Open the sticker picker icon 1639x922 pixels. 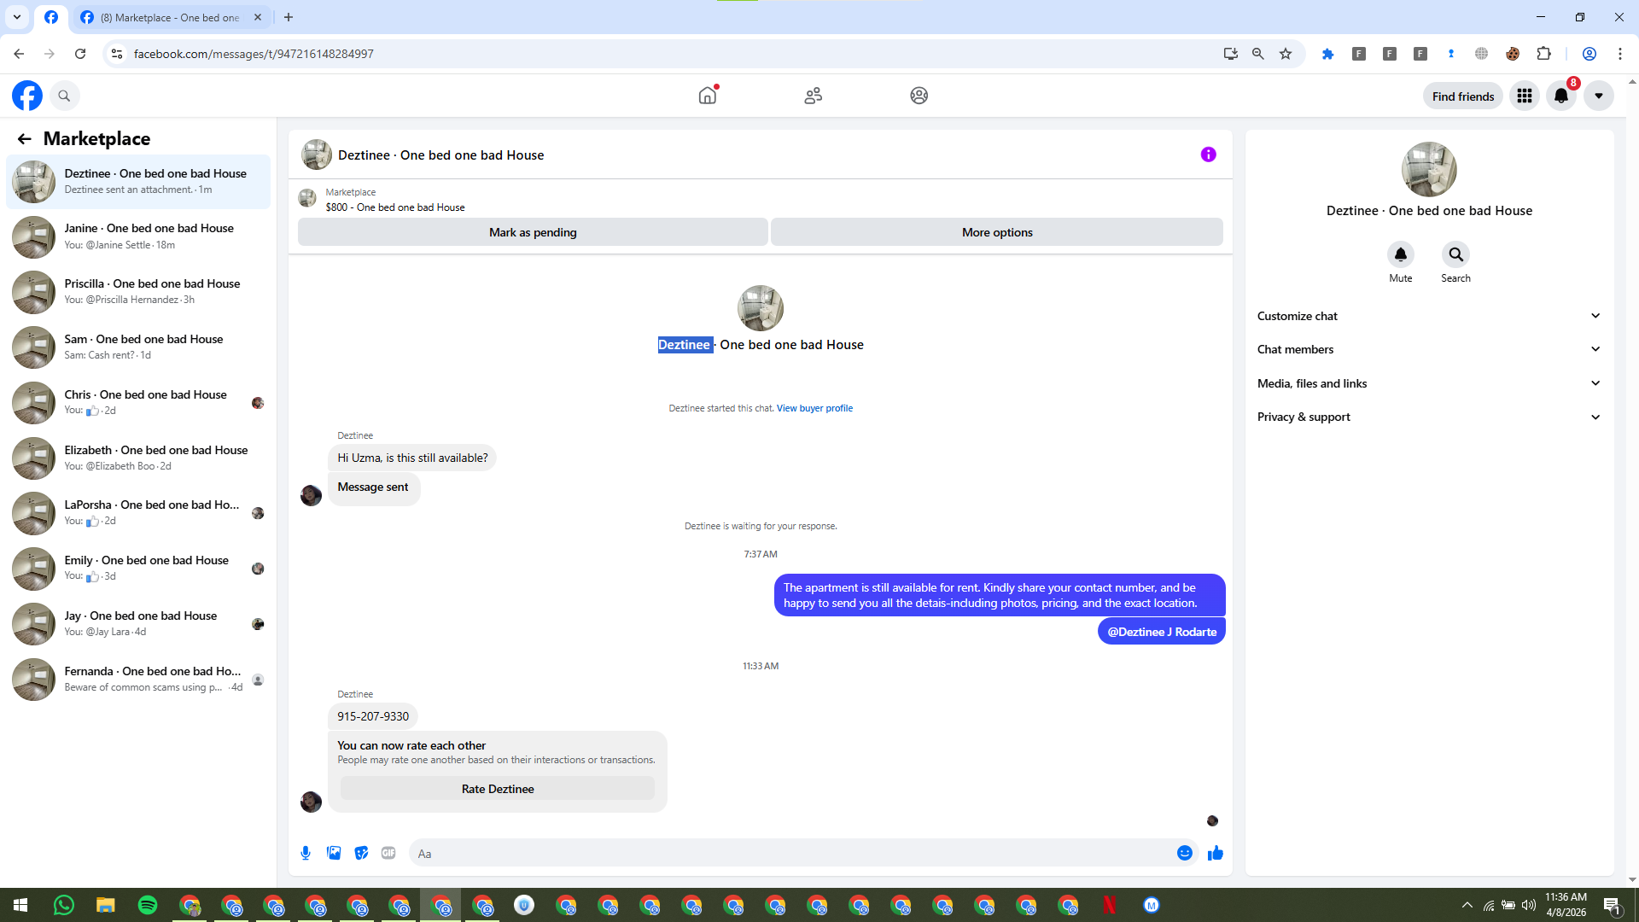(x=361, y=853)
